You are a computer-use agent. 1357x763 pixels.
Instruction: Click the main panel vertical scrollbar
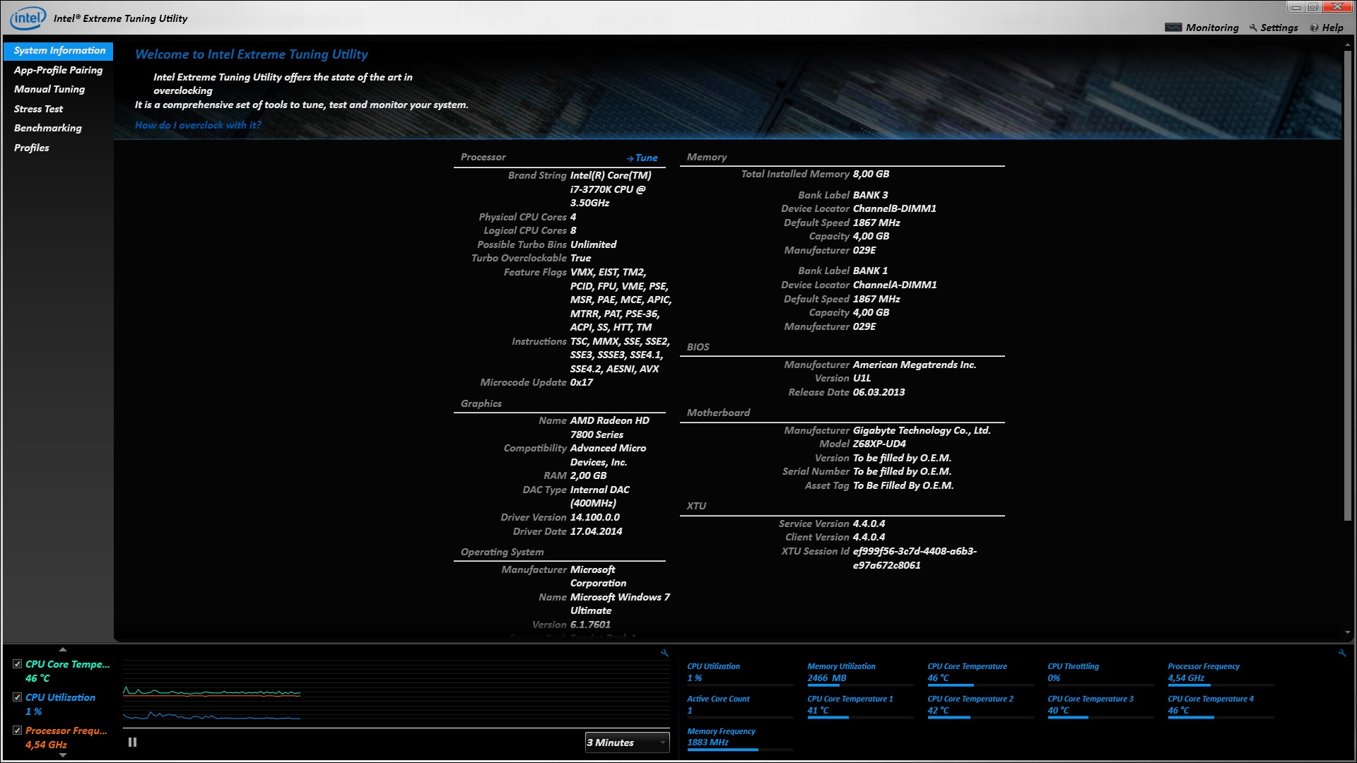(x=1348, y=286)
